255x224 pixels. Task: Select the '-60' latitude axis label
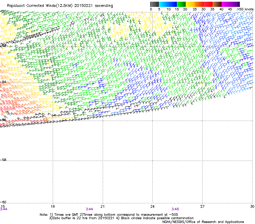pos(3,202)
